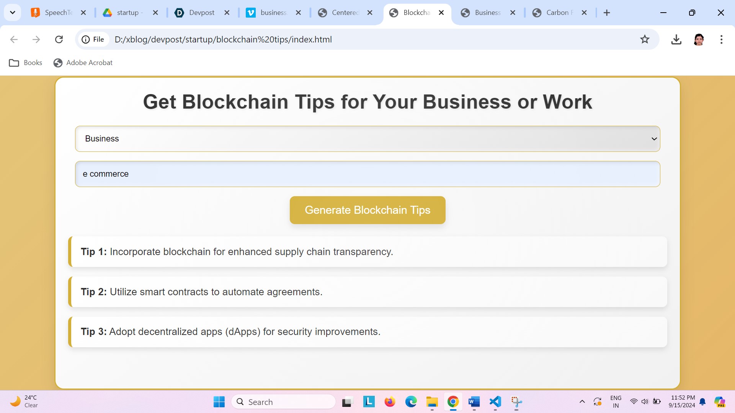The width and height of the screenshot is (735, 413).
Task: Open the Business category dropdown
Action: [x=367, y=139]
